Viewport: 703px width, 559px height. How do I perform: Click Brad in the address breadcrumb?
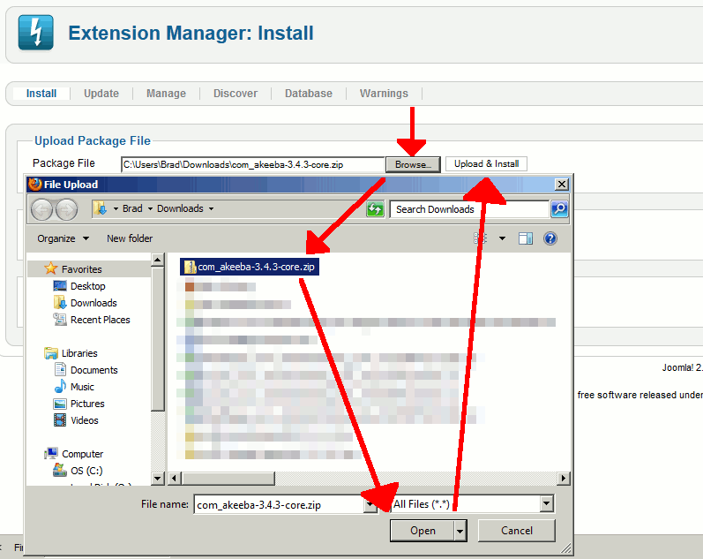[132, 208]
